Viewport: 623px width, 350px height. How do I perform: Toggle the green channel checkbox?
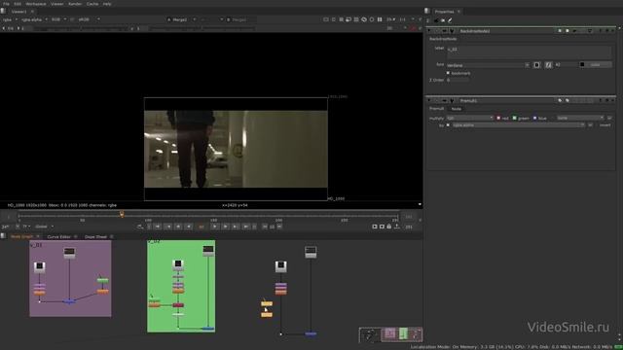point(515,118)
